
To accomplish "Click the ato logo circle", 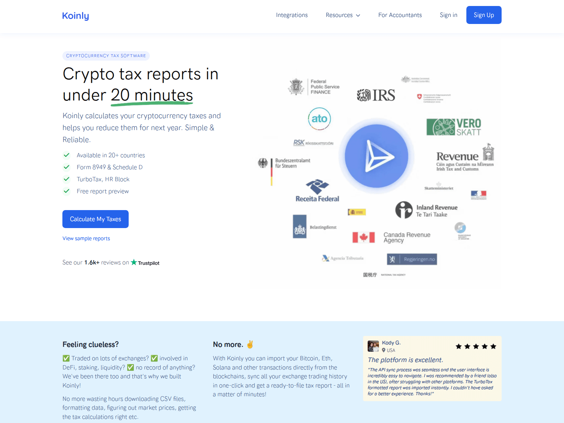I will pyautogui.click(x=319, y=119).
